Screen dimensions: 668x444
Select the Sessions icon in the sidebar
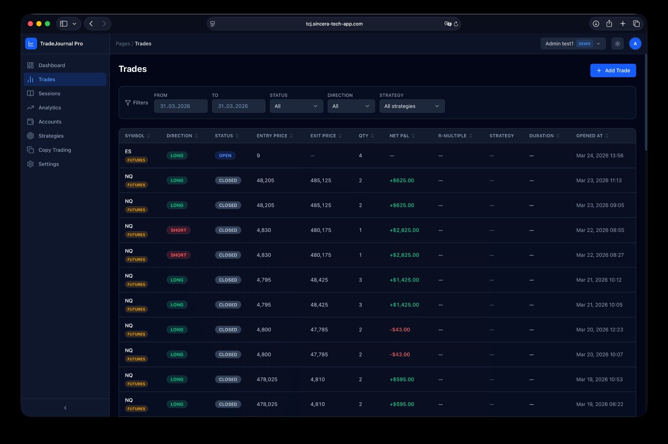coord(30,93)
